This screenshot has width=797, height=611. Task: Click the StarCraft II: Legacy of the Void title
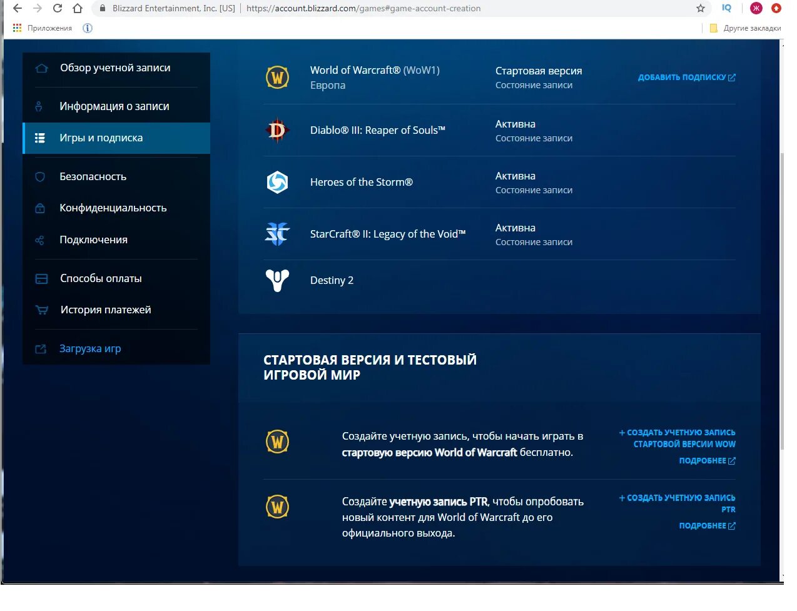[388, 234]
